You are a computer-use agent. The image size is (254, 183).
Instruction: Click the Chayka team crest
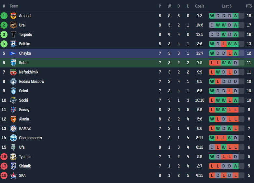coord(13,53)
